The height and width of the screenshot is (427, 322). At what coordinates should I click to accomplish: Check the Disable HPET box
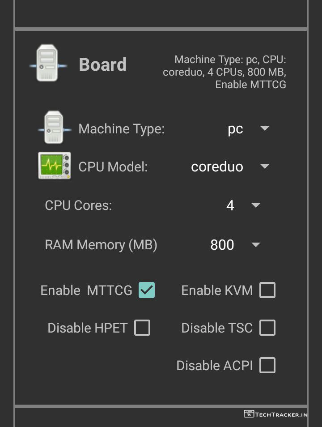(x=142, y=328)
